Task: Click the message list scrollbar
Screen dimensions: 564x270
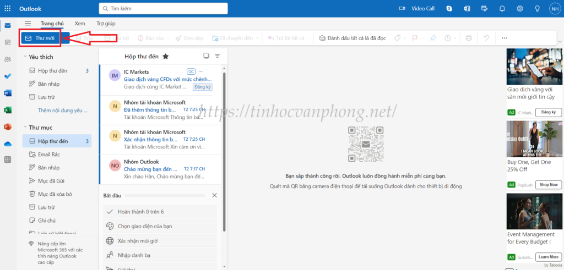Action: (225, 152)
